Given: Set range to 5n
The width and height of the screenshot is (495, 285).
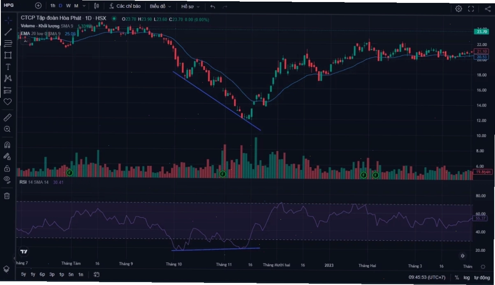Looking at the screenshot, I should tap(71, 274).
